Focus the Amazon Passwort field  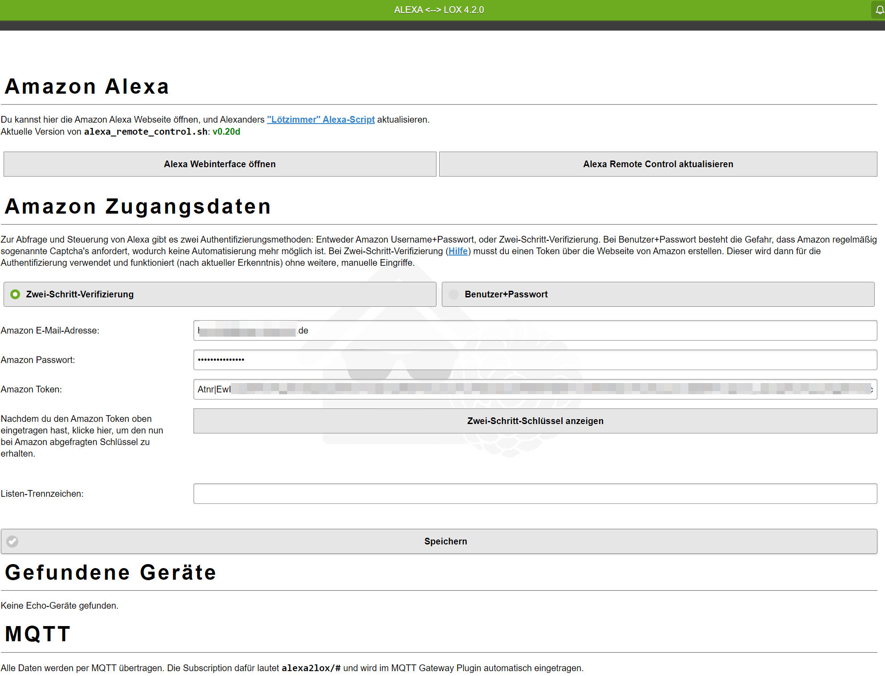[x=535, y=360]
